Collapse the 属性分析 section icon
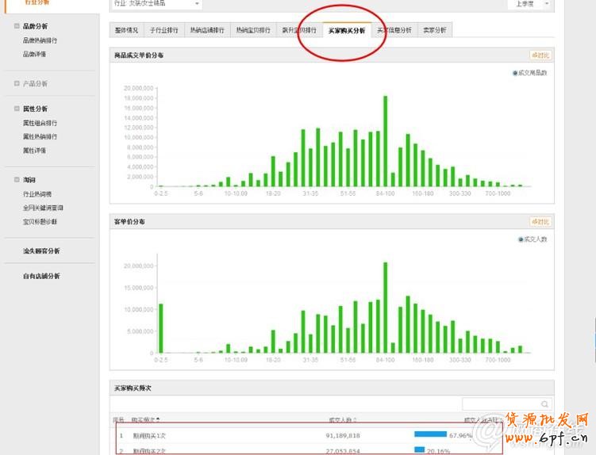This screenshot has width=596, height=455. click(17, 109)
